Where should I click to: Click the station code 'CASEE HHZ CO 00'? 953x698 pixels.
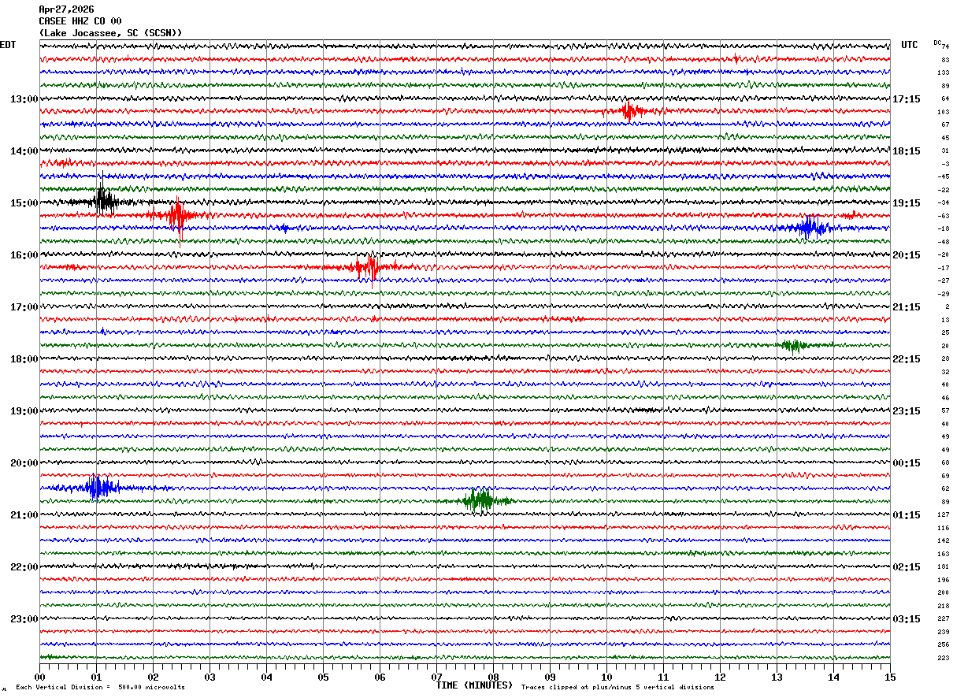coord(80,21)
